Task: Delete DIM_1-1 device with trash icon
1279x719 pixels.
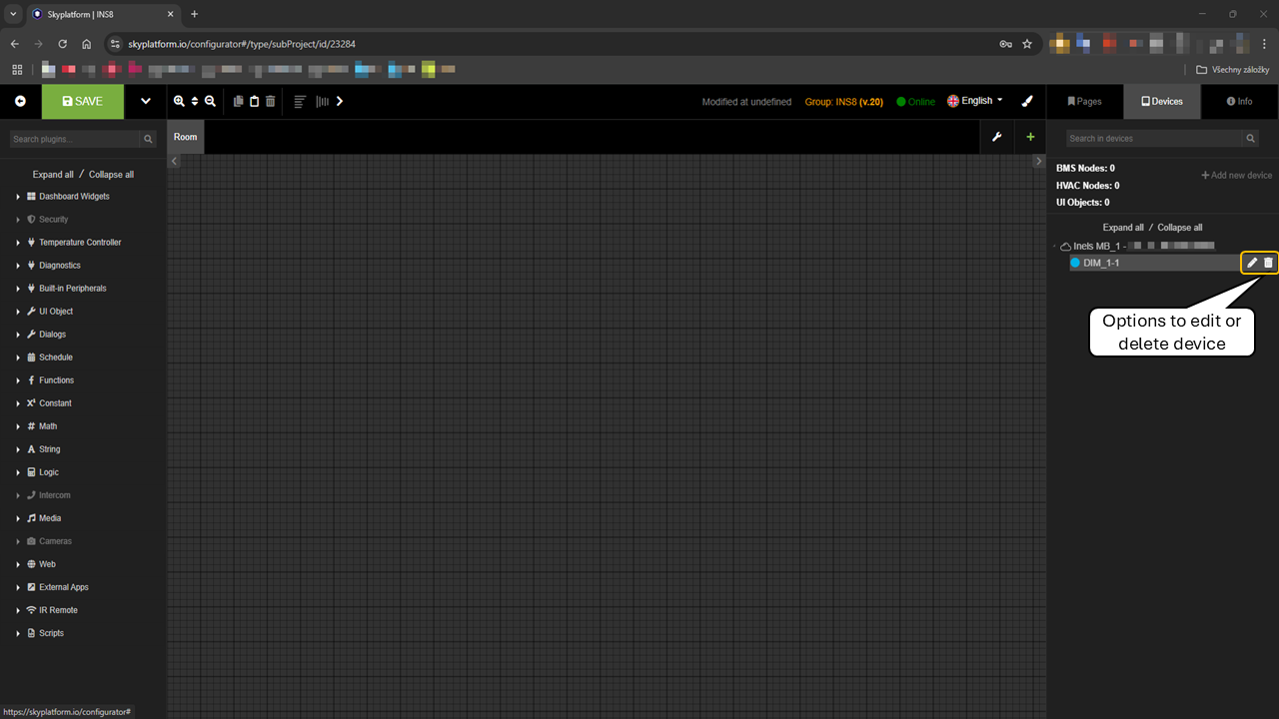Action: point(1269,263)
